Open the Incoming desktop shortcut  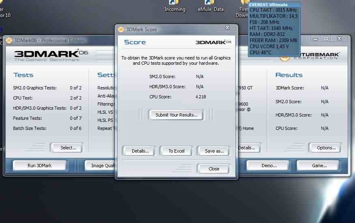click(x=174, y=6)
